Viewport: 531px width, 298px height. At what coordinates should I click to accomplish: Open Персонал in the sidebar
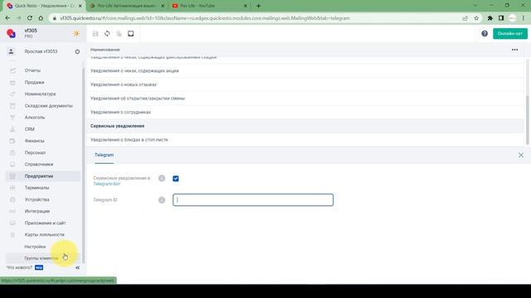(x=35, y=152)
